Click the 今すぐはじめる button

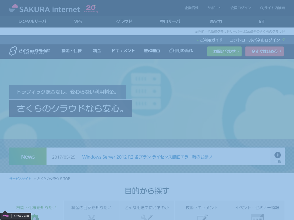pyautogui.click(x=264, y=51)
